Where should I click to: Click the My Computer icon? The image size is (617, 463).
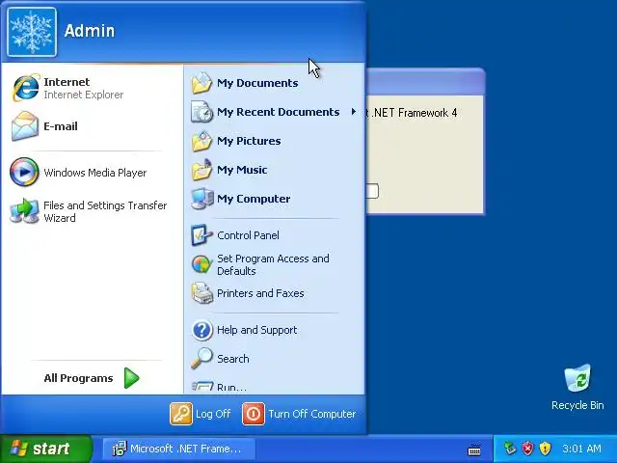pos(202,199)
